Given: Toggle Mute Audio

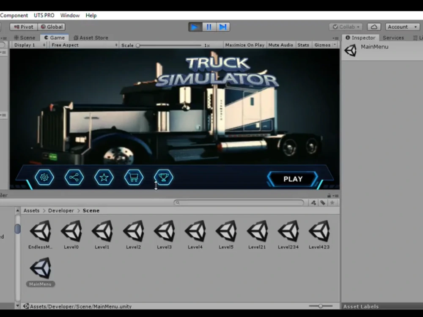Looking at the screenshot, I should pyautogui.click(x=280, y=45).
